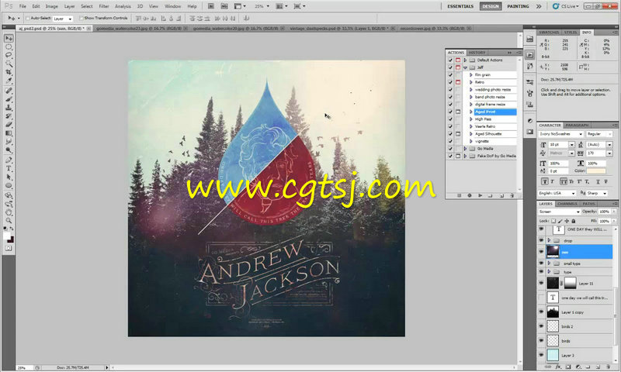Hide Layer 3 visibility eye

(x=541, y=355)
